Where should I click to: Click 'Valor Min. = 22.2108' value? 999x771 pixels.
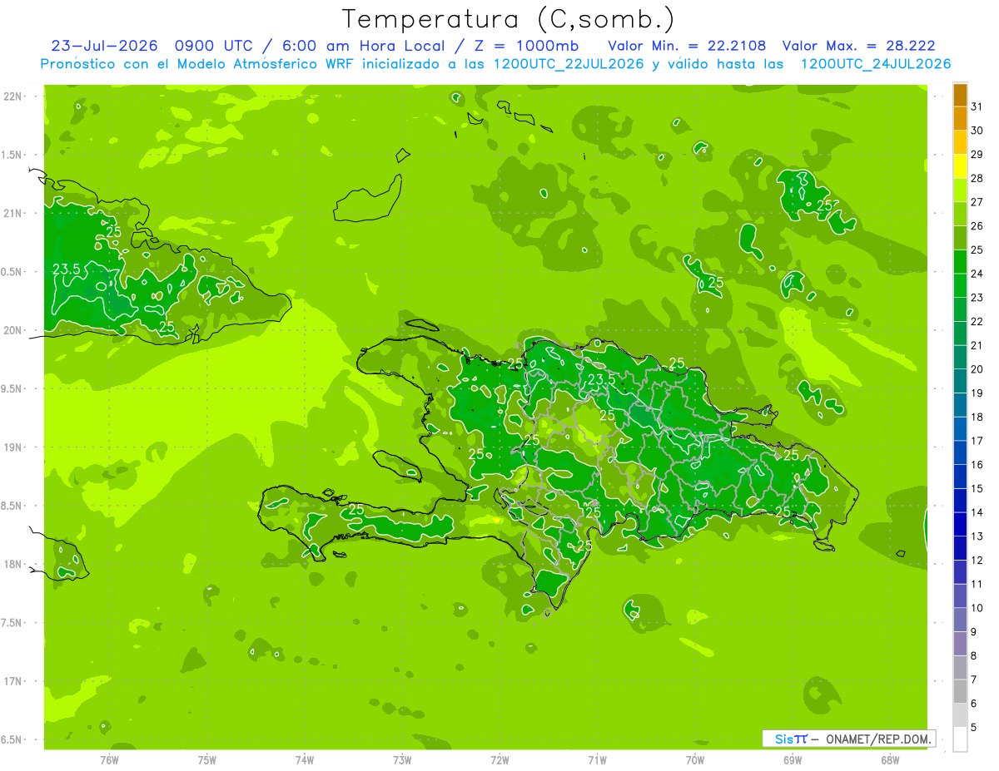click(687, 46)
